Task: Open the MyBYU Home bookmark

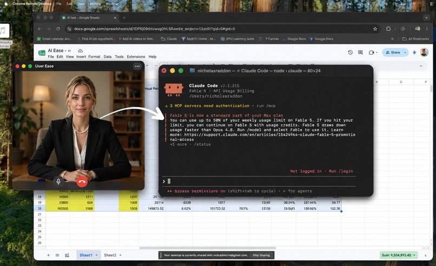Action: point(199,39)
